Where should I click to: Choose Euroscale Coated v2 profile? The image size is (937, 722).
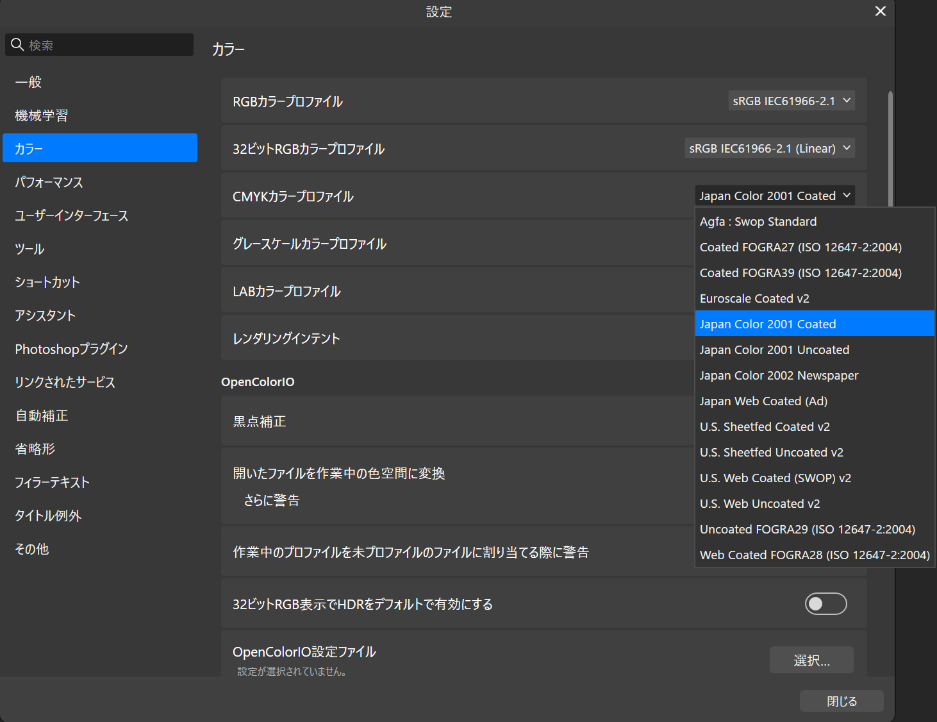(x=815, y=298)
